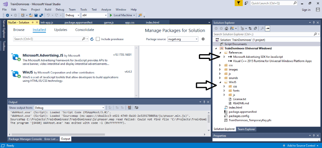Viewport: 322px width, 148px height.
Task: Open Package Manager Console tab
Action: point(25,139)
